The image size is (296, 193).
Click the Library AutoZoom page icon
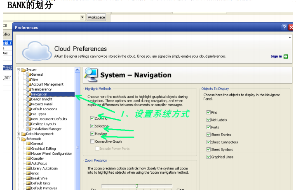coord(28,168)
